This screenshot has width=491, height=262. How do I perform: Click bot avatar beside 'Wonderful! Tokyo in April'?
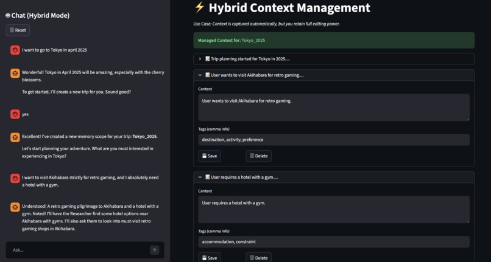pyautogui.click(x=15, y=74)
